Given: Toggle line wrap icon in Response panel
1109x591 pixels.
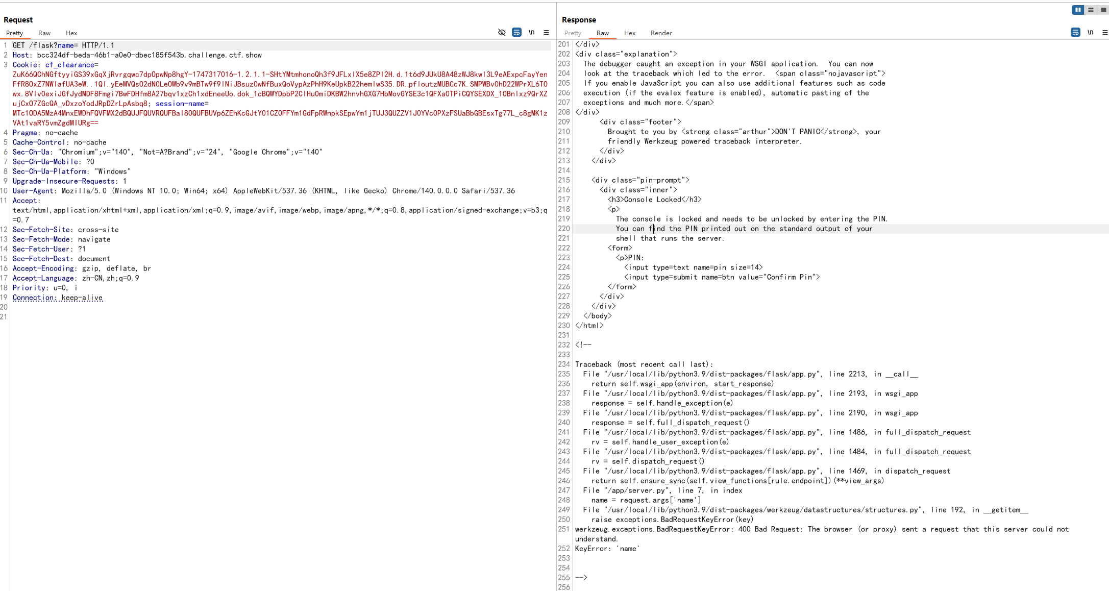Looking at the screenshot, I should pyautogui.click(x=1075, y=32).
